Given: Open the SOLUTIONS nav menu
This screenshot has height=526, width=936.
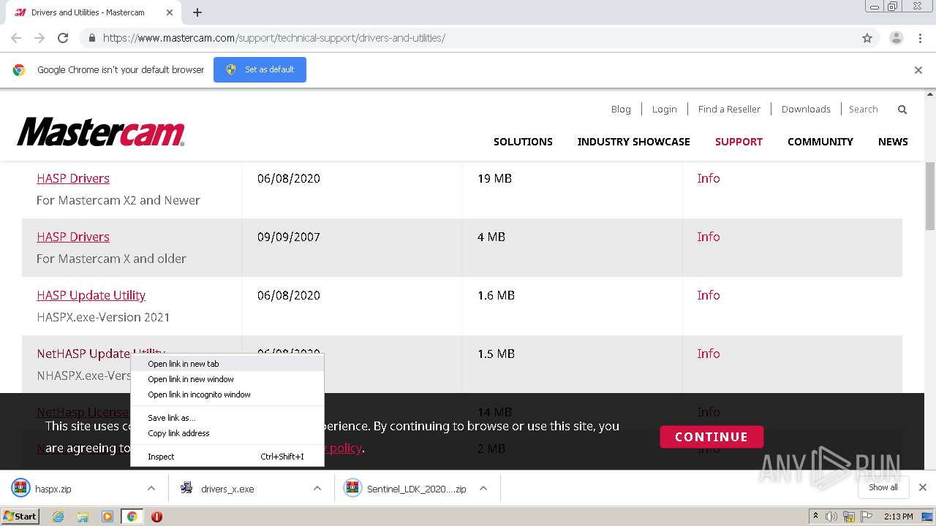Looking at the screenshot, I should [x=523, y=142].
